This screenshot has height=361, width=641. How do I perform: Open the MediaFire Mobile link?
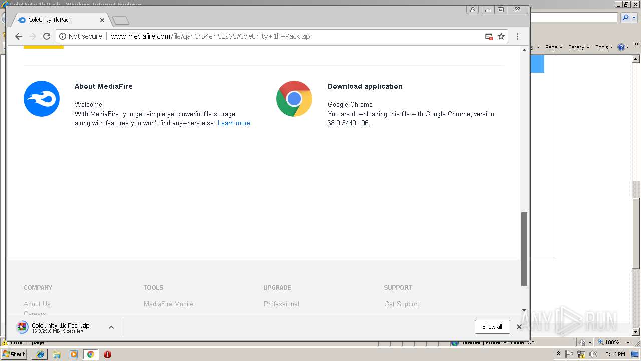[168, 304]
